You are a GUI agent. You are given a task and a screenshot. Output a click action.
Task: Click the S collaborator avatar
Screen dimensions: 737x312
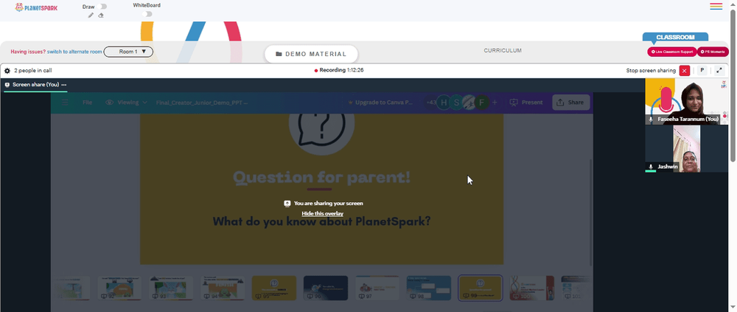(x=456, y=102)
